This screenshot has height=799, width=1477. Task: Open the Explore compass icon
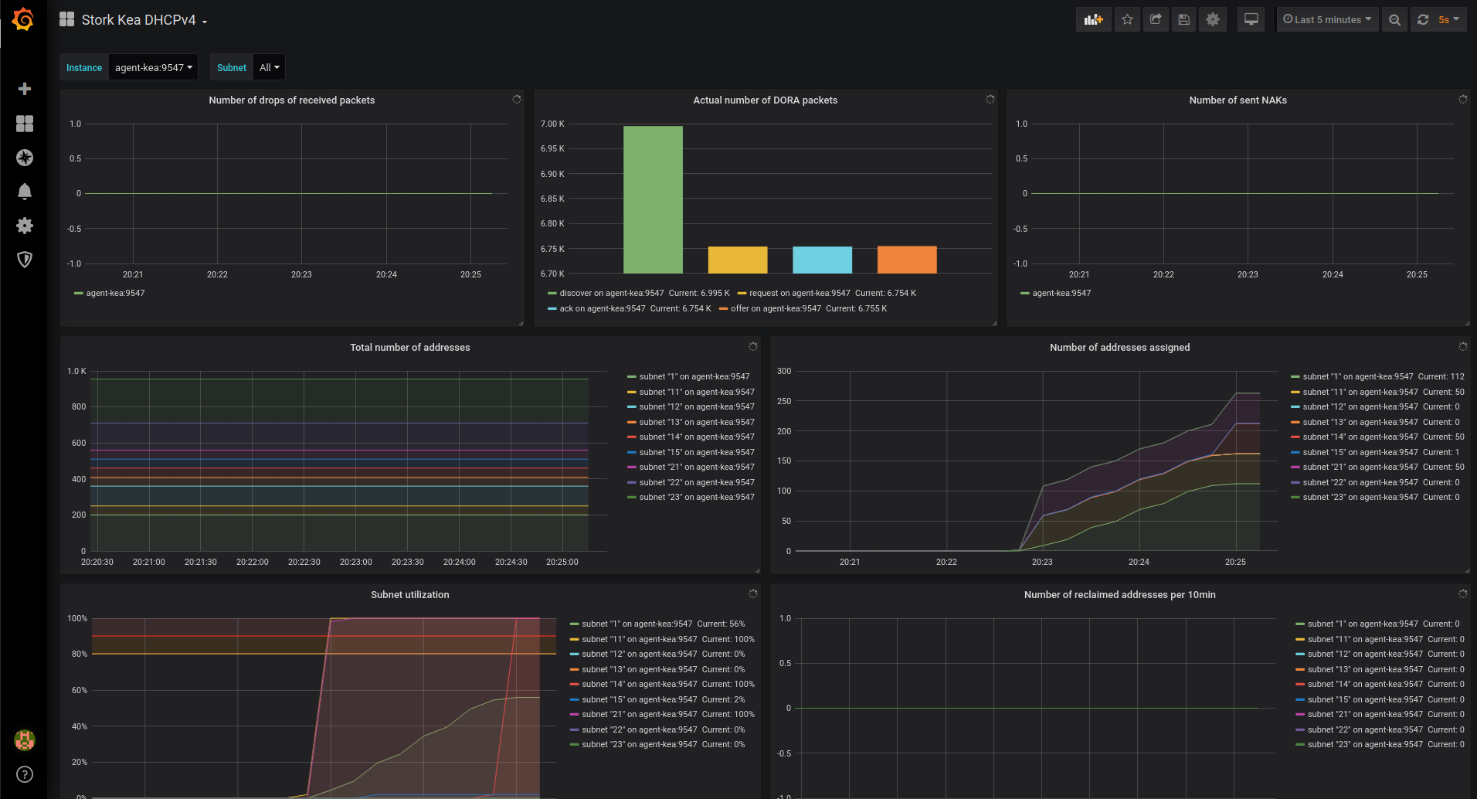(x=25, y=158)
